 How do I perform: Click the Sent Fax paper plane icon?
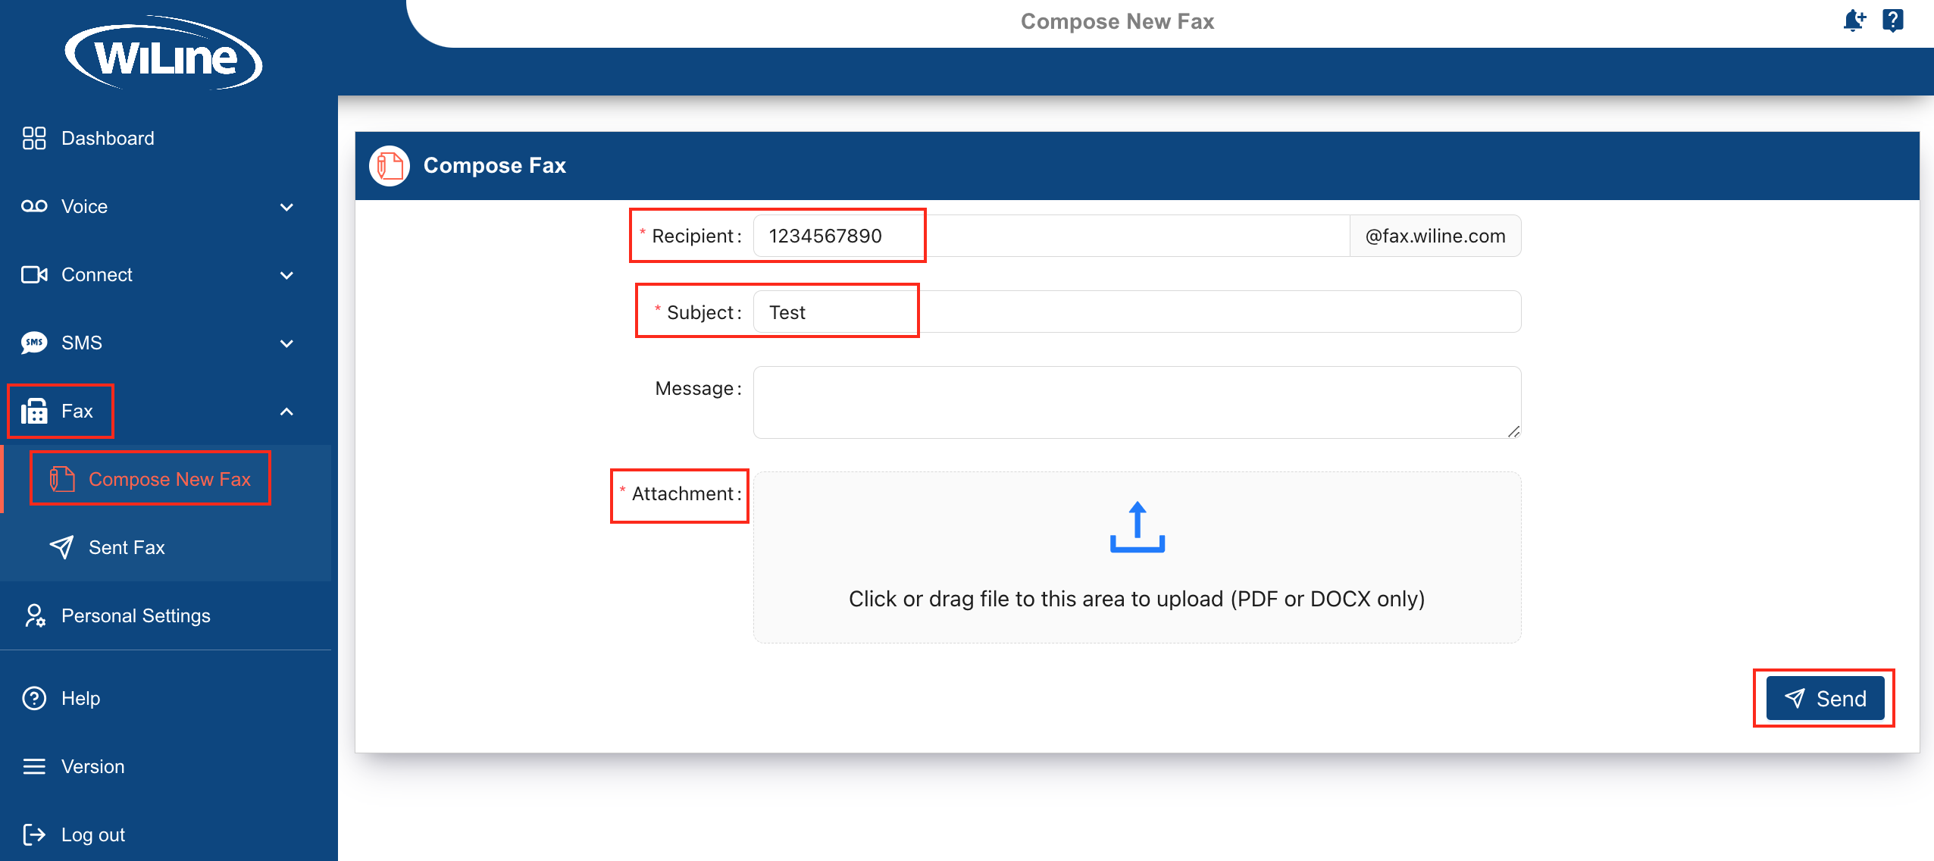pyautogui.click(x=61, y=547)
